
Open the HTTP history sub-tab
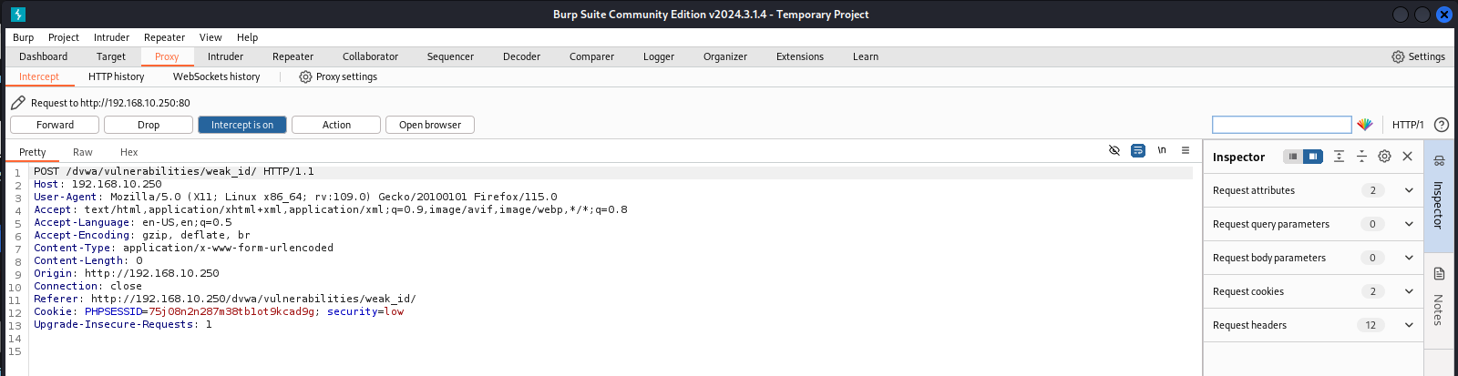coord(117,76)
